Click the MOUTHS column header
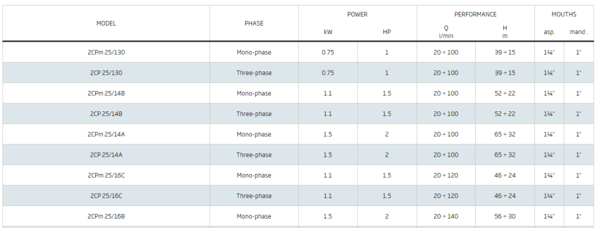This screenshot has width=595, height=228. click(x=564, y=15)
